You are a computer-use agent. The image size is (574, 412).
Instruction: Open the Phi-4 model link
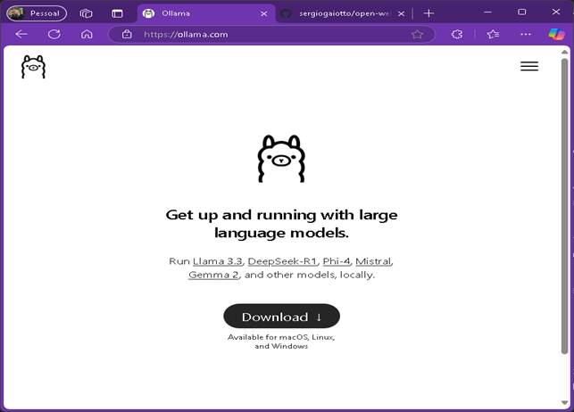(x=337, y=261)
